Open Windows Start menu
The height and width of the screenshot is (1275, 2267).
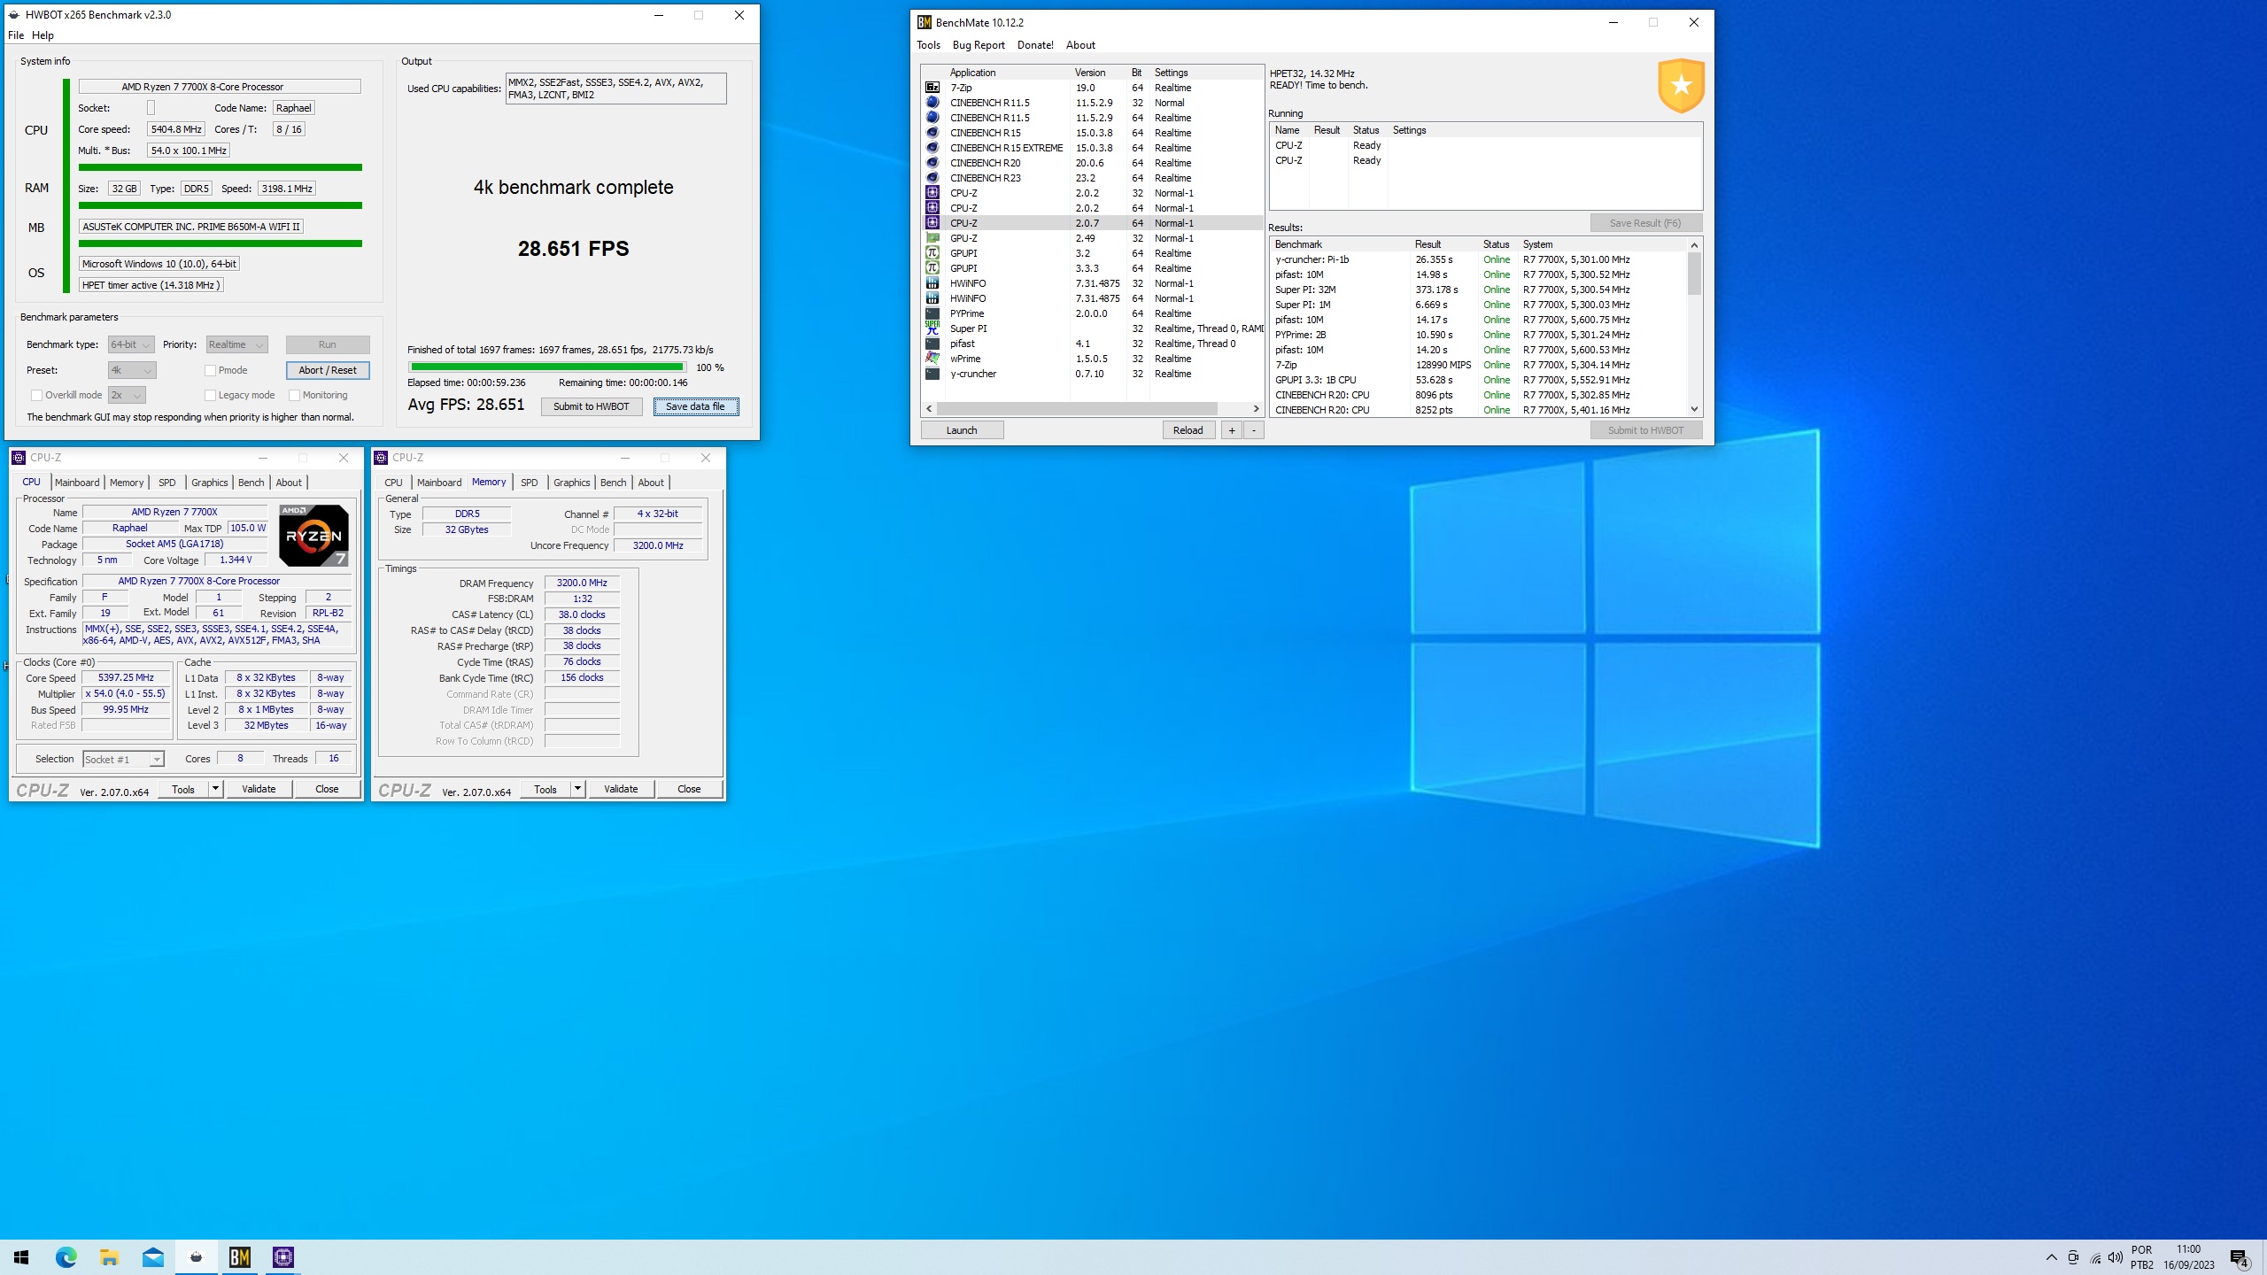pos(21,1257)
